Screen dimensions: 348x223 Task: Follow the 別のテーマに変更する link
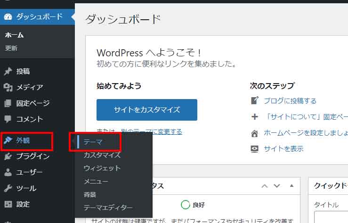(152, 131)
